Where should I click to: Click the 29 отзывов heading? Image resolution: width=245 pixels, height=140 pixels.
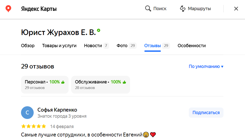click(37, 66)
